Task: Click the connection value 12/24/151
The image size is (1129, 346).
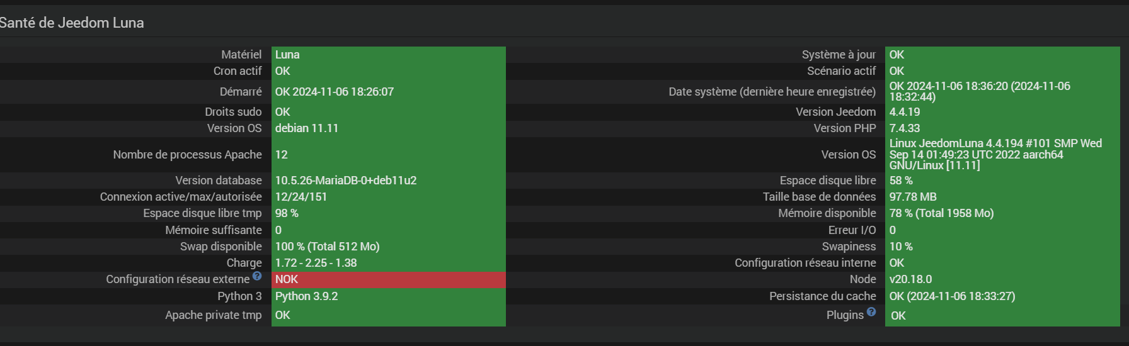Action: [x=301, y=197]
